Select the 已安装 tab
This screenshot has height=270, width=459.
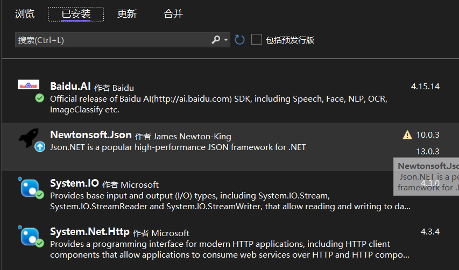[x=76, y=14]
